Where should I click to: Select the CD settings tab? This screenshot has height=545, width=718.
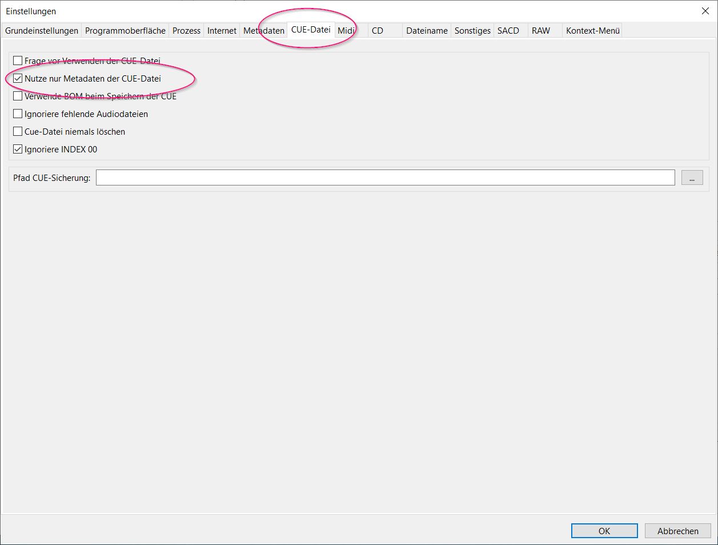pos(378,31)
